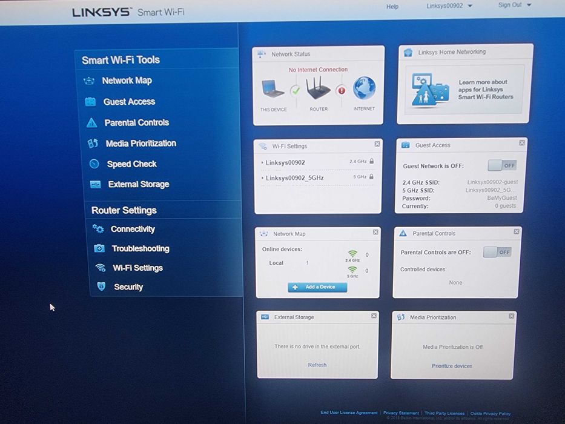
Task: Click the Network Status widget header icon
Action: 261,55
